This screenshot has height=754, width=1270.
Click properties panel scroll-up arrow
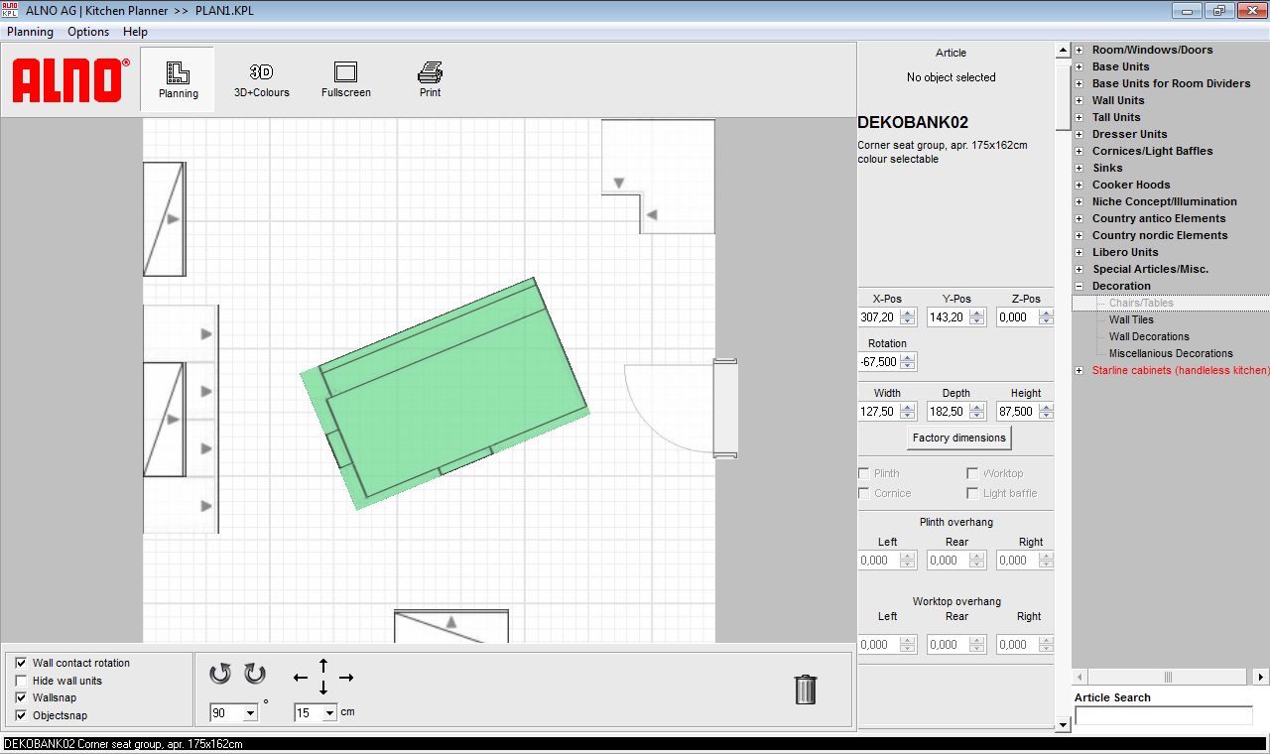pos(1063,50)
